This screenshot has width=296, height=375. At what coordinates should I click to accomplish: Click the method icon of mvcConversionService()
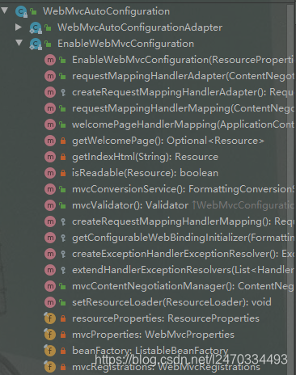pyautogui.click(x=50, y=189)
